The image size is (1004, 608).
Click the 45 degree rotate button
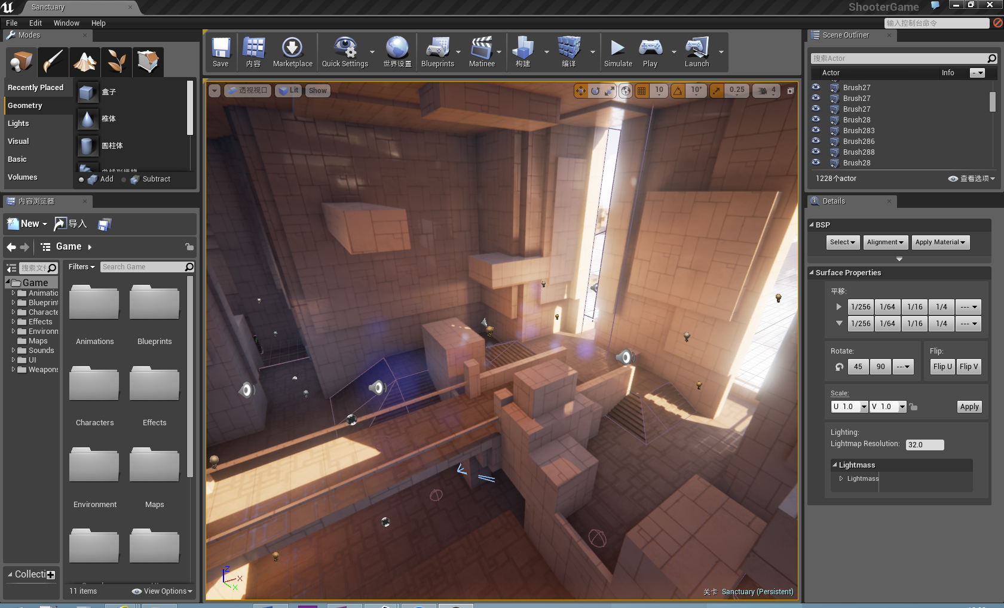pyautogui.click(x=858, y=367)
